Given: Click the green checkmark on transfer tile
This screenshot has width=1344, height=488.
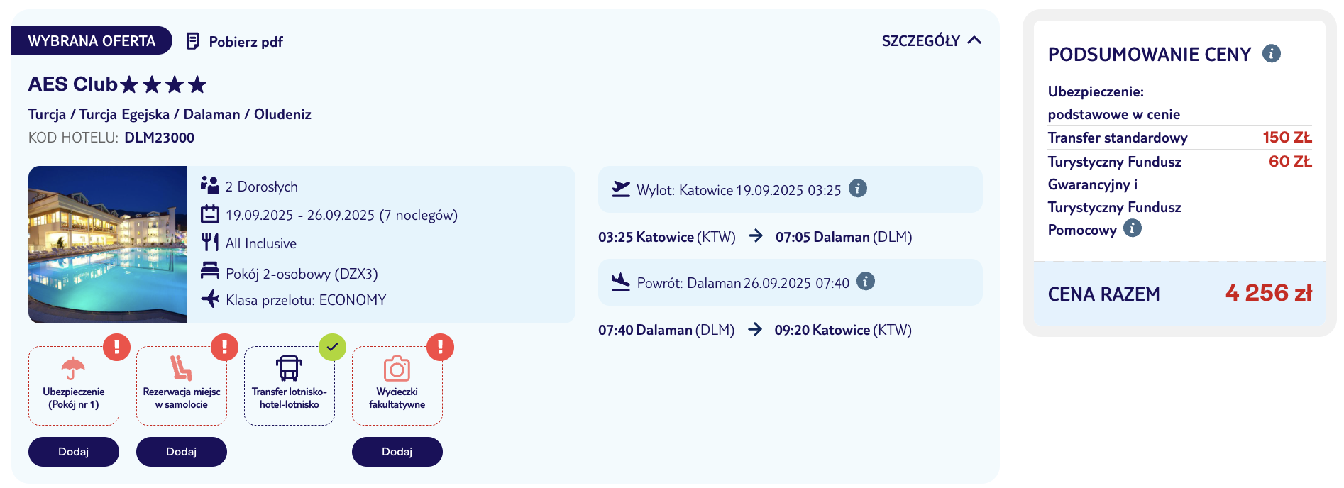Looking at the screenshot, I should pos(332,348).
